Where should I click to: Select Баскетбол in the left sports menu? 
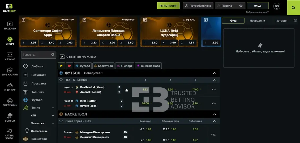[x=35, y=139]
